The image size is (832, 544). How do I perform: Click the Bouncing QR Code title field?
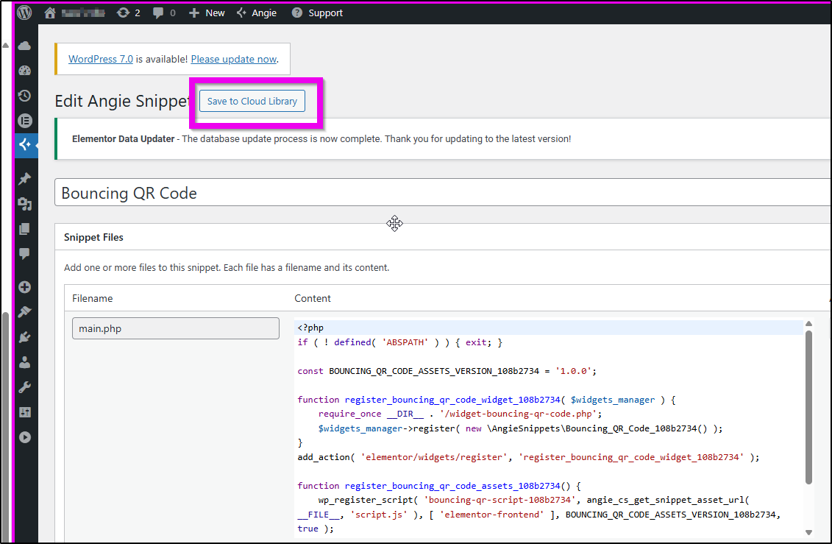(x=443, y=193)
